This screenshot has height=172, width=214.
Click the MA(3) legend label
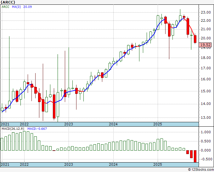coord(16,7)
